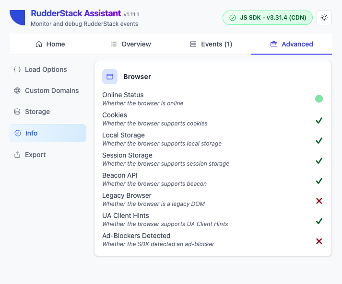Click the Ad-Blockers Detected red cross
342x284 pixels.
click(319, 241)
